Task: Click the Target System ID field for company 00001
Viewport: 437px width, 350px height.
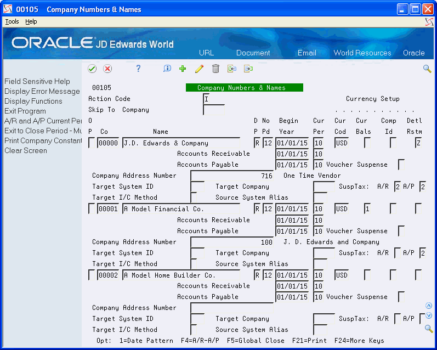Action: 197,253
